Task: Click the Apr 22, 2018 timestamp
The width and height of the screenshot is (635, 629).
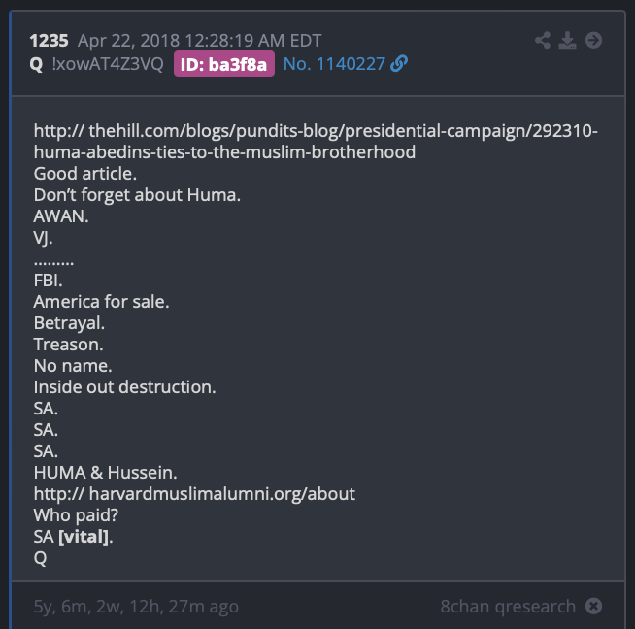Action: 200,41
